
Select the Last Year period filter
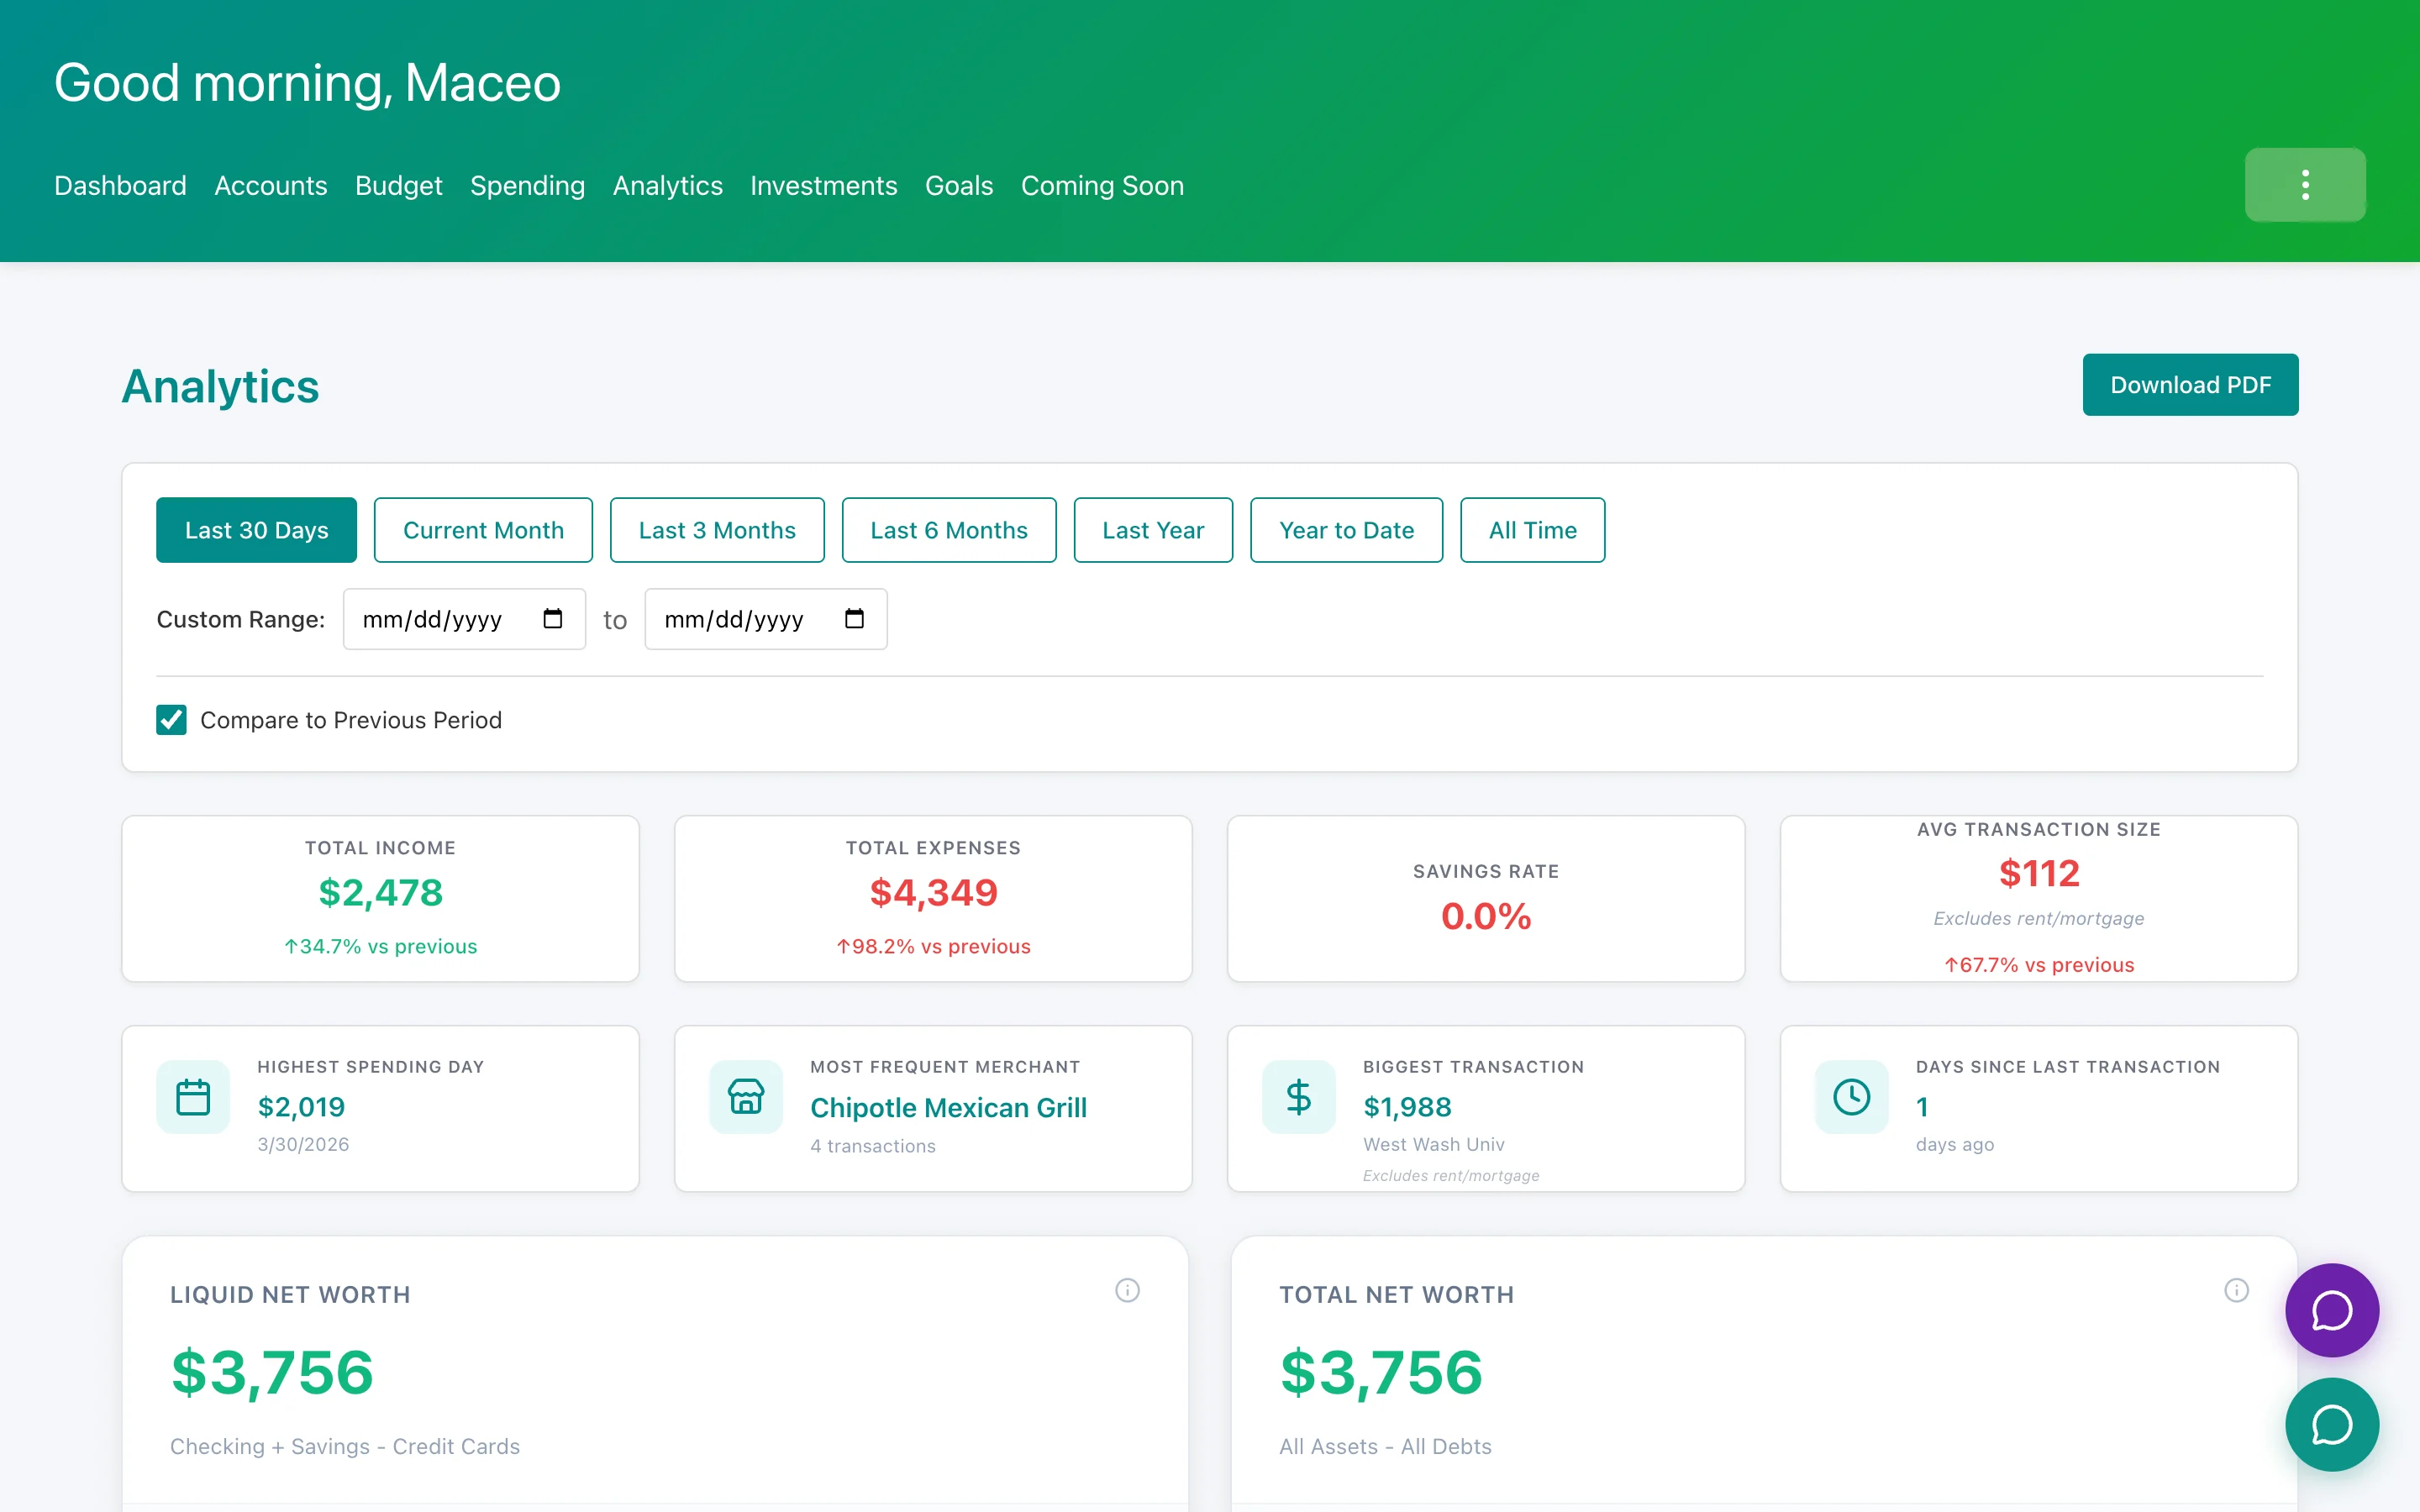point(1153,530)
